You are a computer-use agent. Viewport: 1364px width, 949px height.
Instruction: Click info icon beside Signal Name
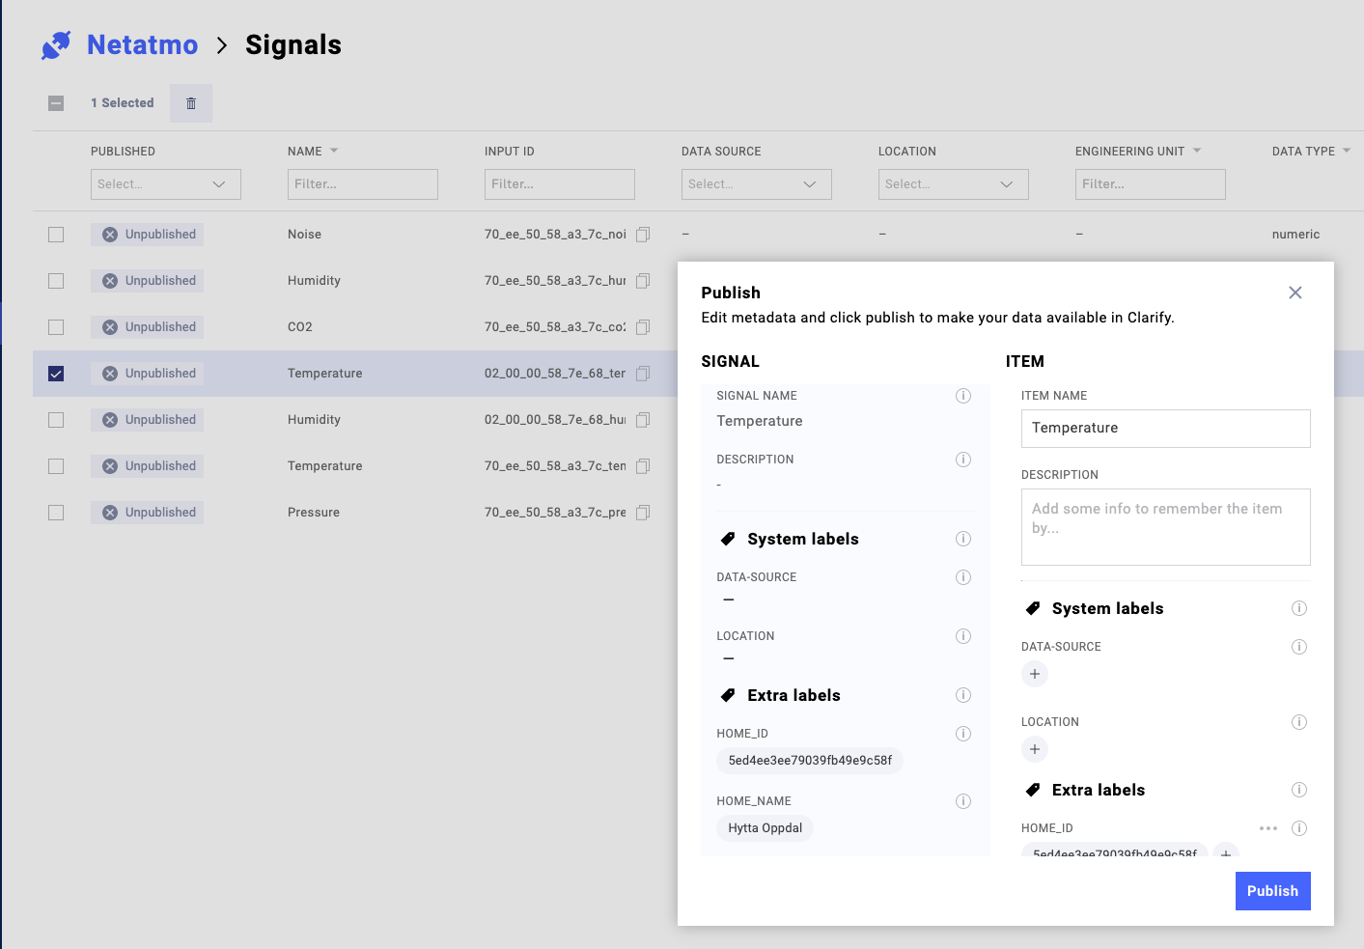click(962, 396)
